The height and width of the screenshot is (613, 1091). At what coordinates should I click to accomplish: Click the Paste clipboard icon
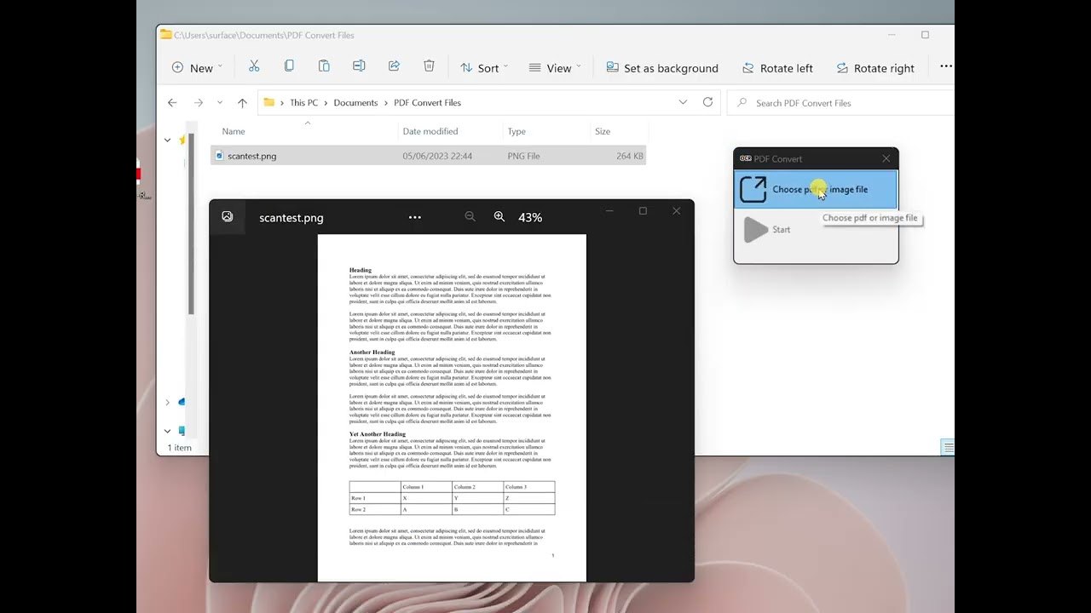(324, 67)
